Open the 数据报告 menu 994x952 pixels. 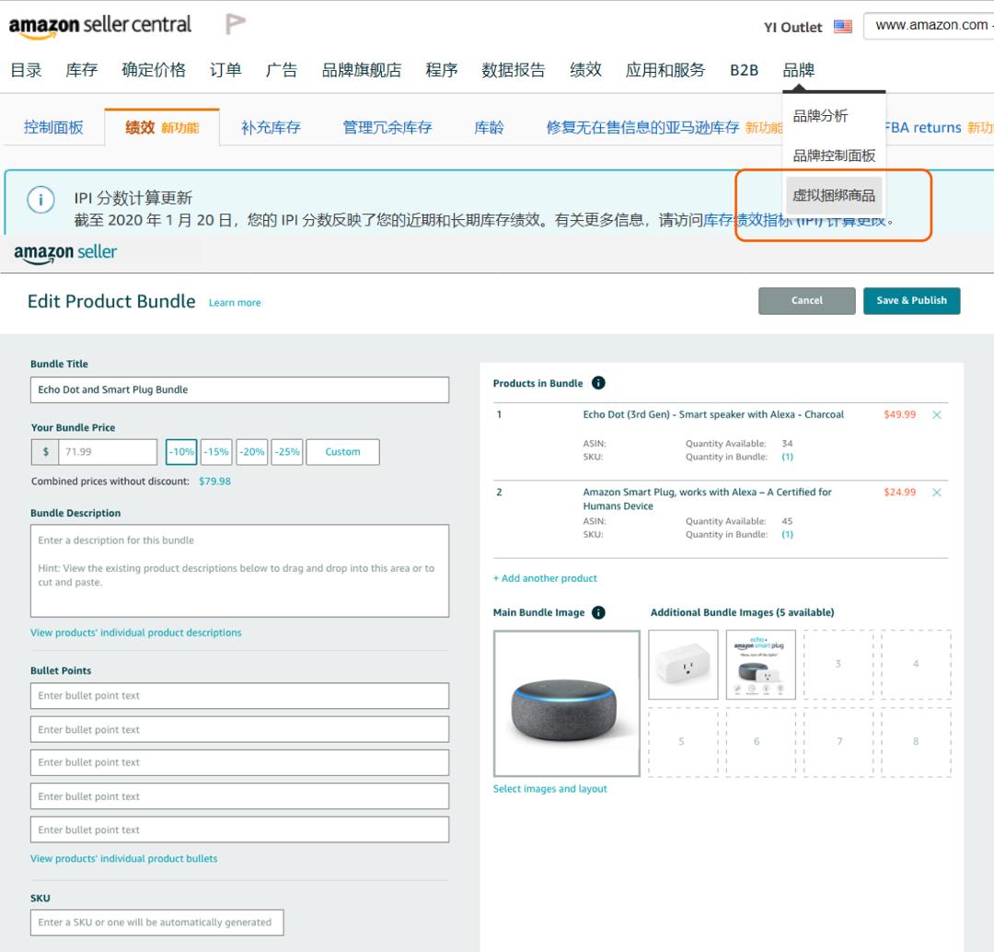(513, 70)
